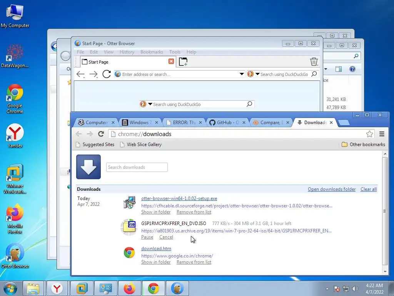
Task: Open Google Chrome desktop shortcut
Action: tap(15, 99)
